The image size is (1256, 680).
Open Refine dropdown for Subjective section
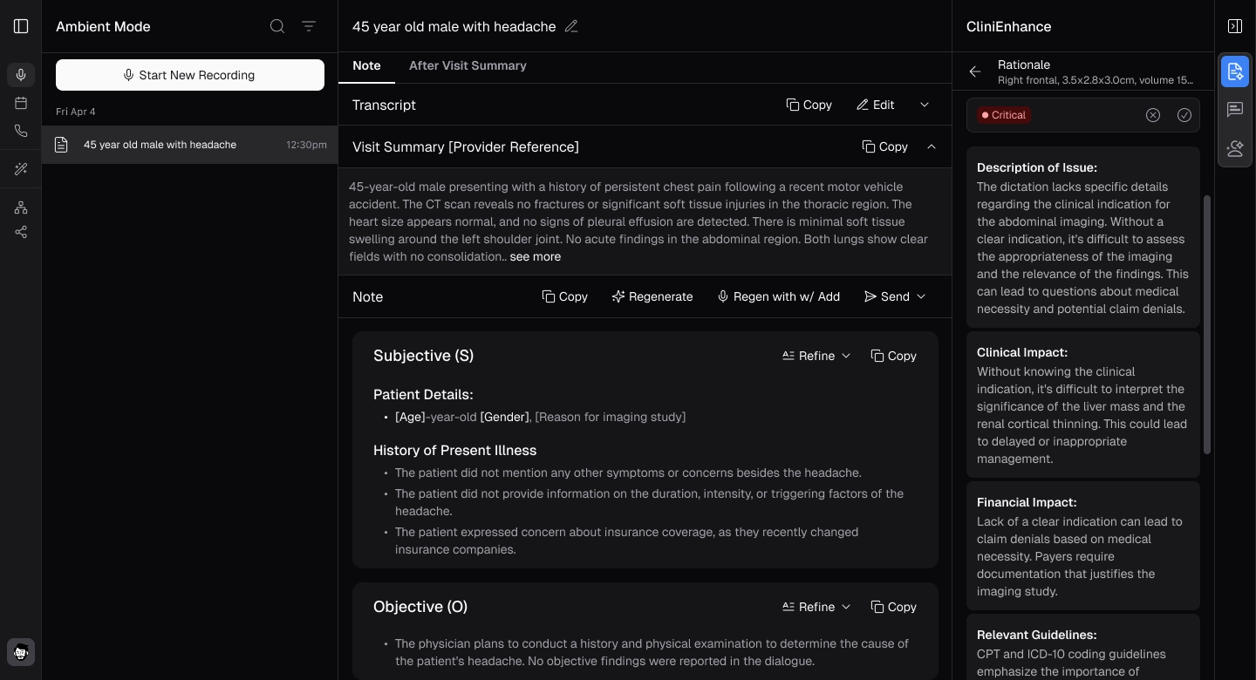[816, 356]
